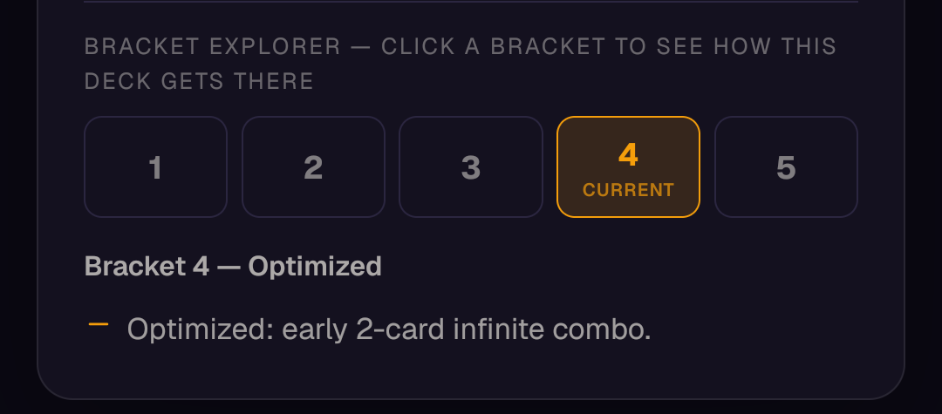This screenshot has height=414, width=942.
Task: Click the 'DECK GETS THERE' caption line
Action: point(199,82)
